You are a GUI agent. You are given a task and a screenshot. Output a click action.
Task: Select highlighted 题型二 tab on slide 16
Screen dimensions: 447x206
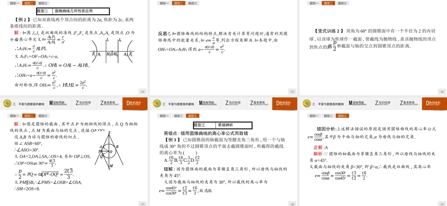(x=329, y=3)
